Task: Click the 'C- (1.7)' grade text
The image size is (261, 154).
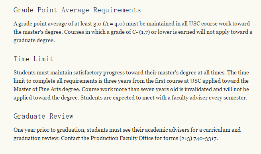Action: point(141,32)
